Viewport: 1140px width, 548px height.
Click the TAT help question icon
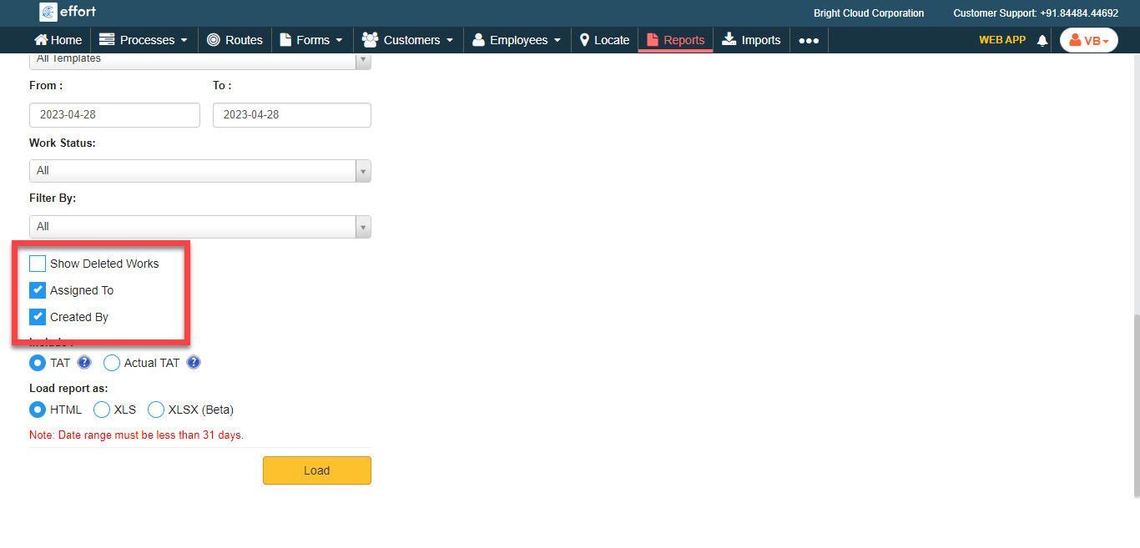84,363
